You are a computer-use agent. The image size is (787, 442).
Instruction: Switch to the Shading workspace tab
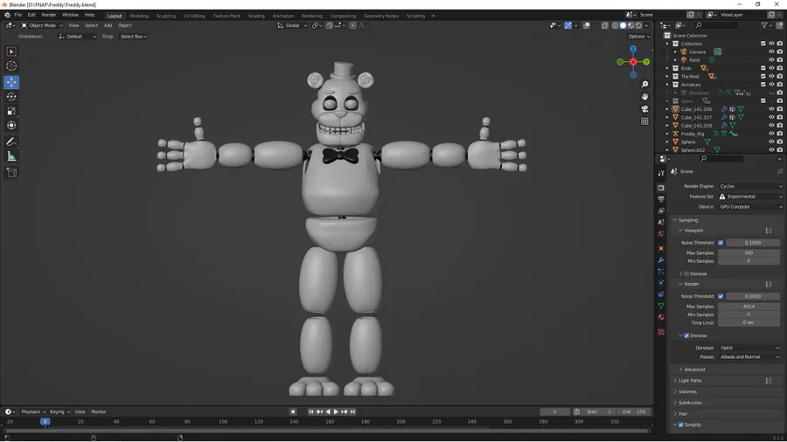point(256,16)
